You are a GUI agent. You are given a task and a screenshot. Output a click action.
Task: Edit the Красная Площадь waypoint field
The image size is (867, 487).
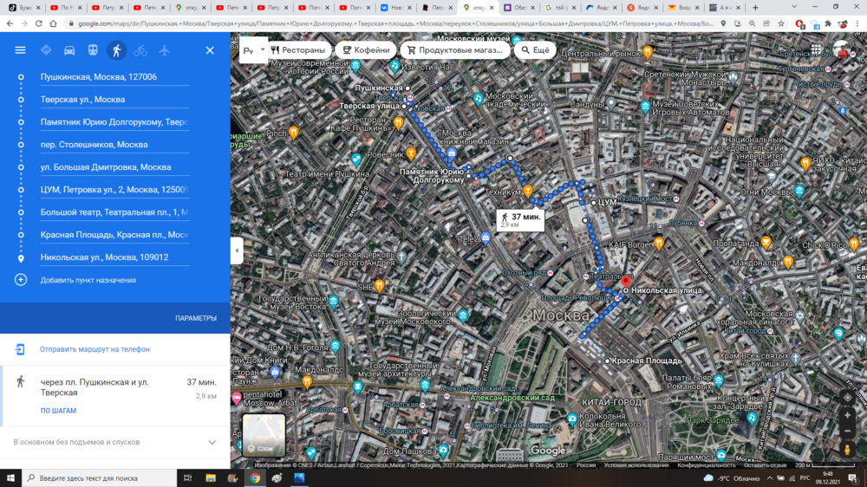[x=114, y=235]
